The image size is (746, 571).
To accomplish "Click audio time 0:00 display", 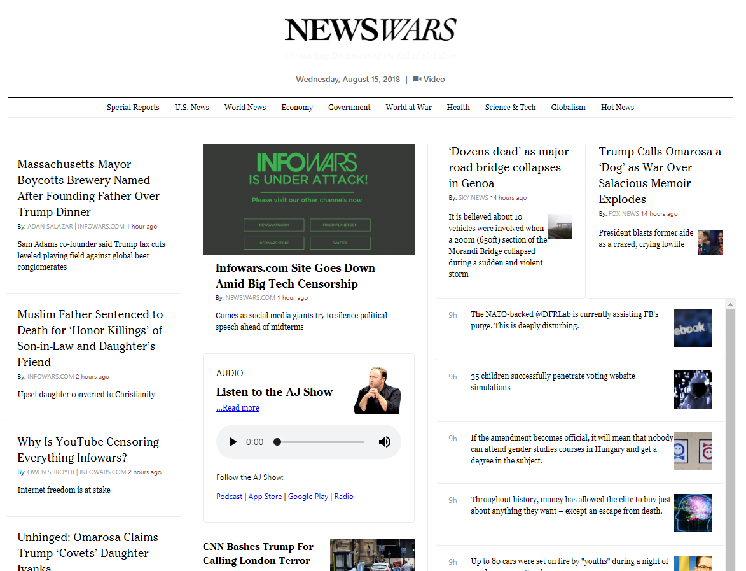I will pyautogui.click(x=254, y=442).
